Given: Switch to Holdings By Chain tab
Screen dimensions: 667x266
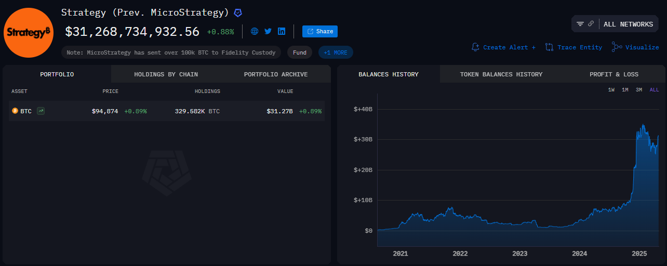Looking at the screenshot, I should pos(166,74).
